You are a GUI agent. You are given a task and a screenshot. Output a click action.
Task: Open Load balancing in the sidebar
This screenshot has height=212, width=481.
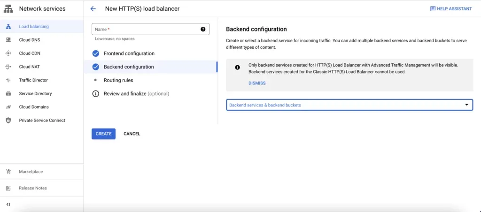coord(42,27)
